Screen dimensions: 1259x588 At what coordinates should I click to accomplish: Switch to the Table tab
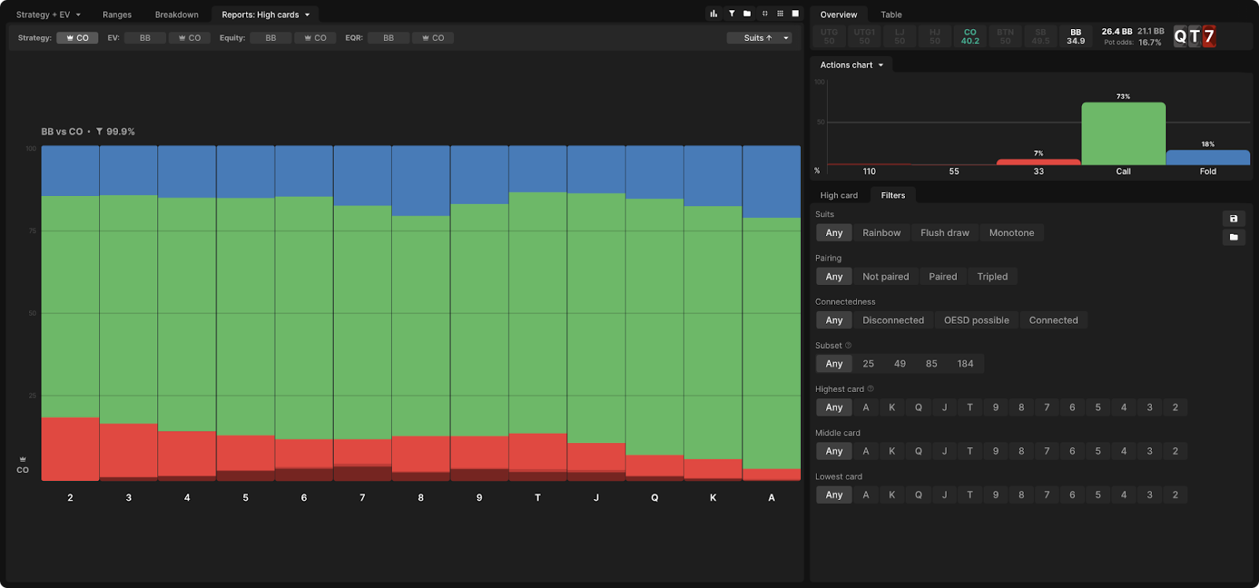tap(891, 15)
